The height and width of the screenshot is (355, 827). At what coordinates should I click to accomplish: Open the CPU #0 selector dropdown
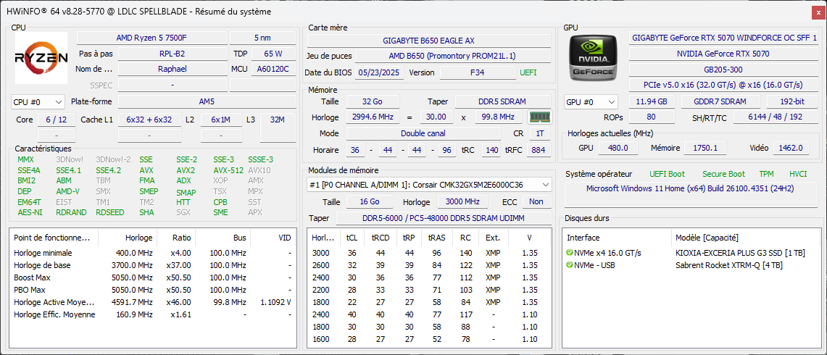(38, 101)
